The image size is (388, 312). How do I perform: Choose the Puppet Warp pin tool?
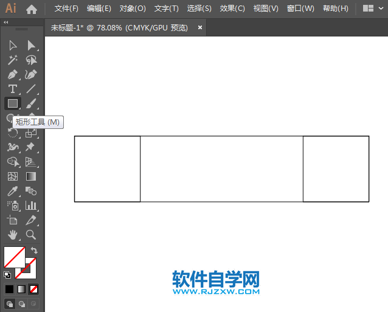pos(30,147)
